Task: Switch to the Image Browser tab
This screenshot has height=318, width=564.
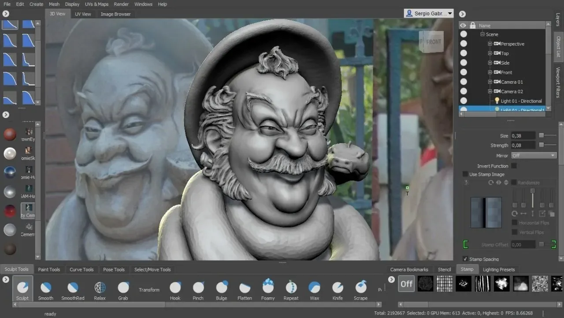Action: tap(115, 14)
